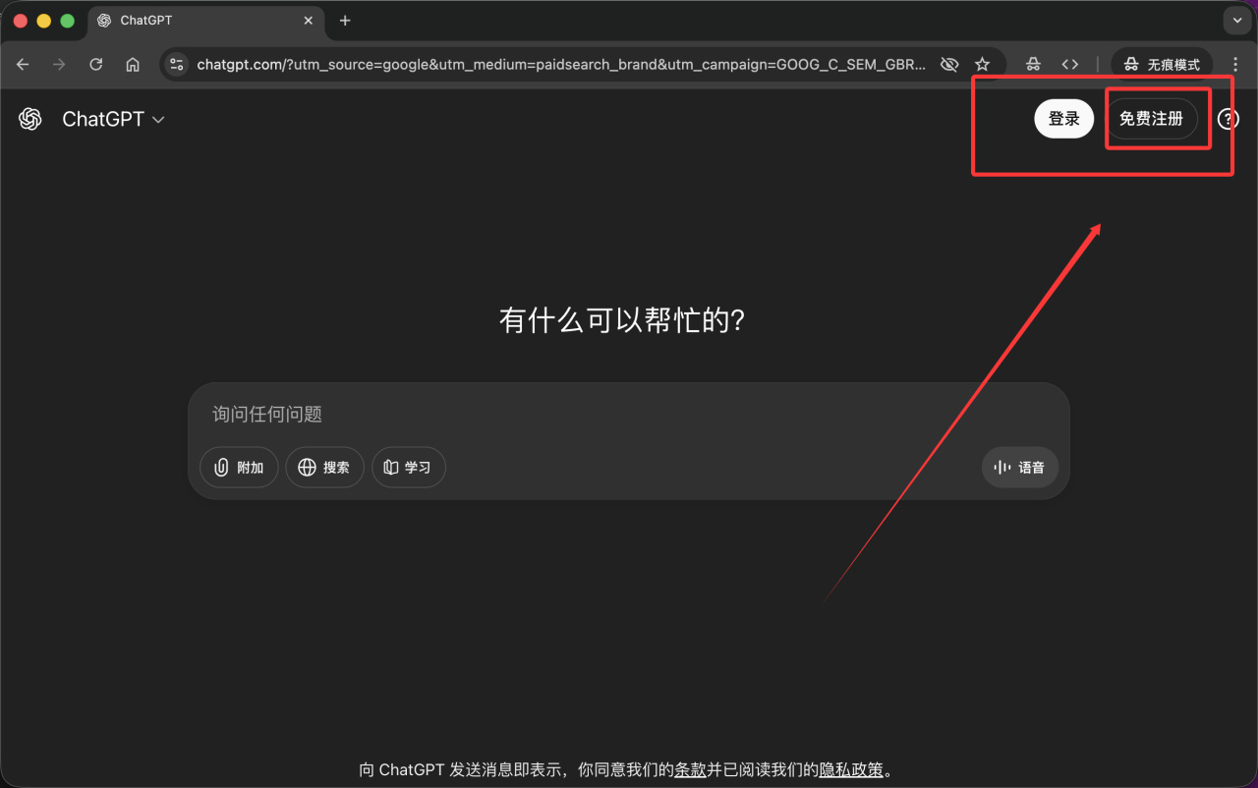Screen dimensions: 1258x788
Task: Click the OpenAI logo icon
Action: tap(30, 119)
